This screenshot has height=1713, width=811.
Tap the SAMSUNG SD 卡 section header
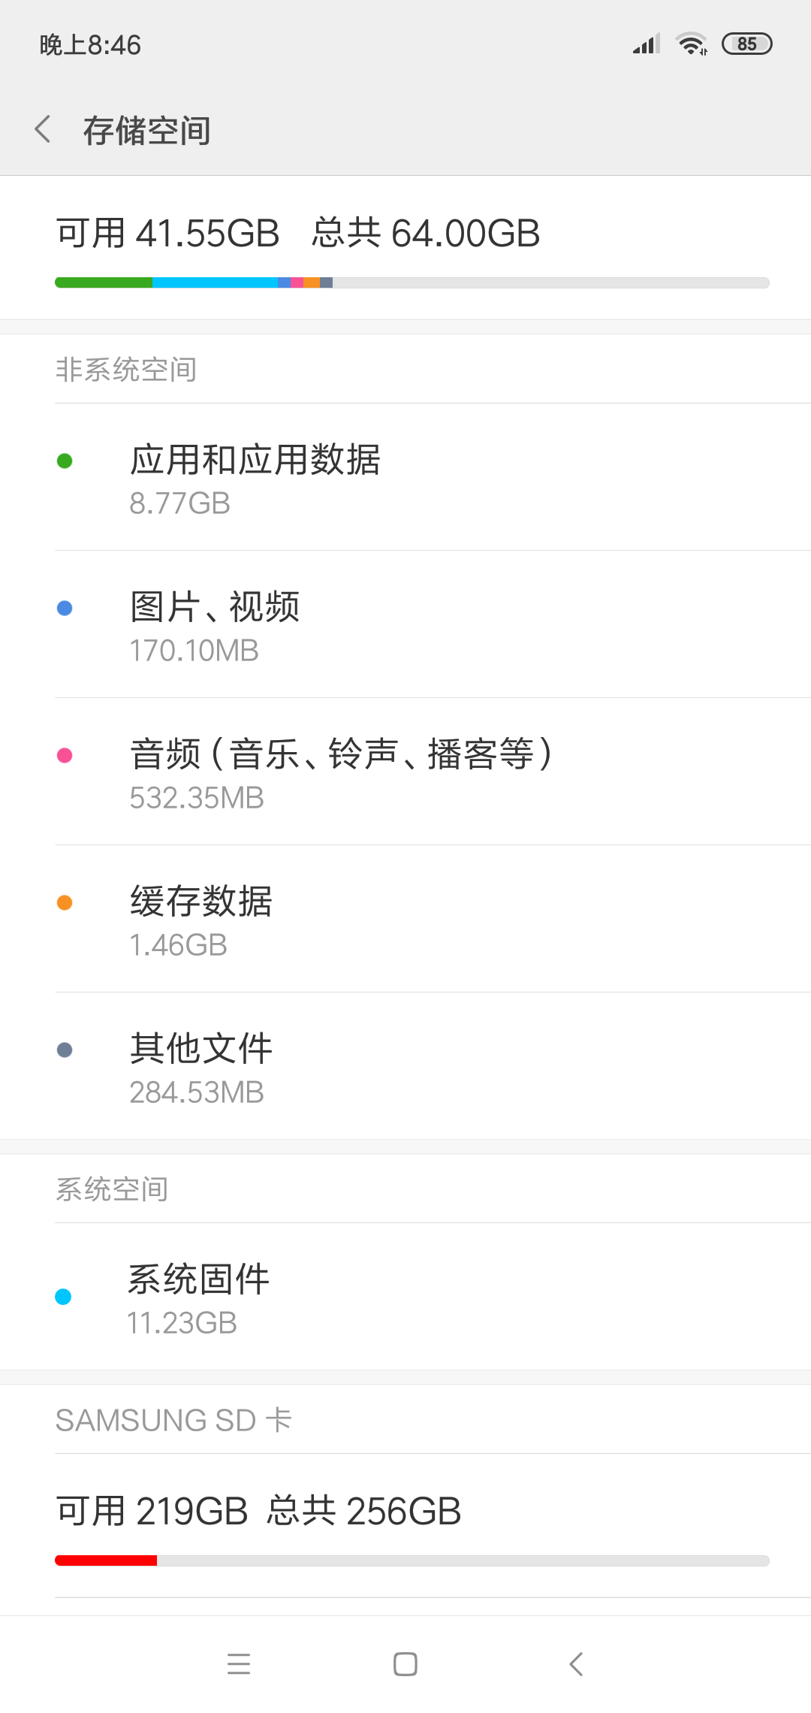173,1420
